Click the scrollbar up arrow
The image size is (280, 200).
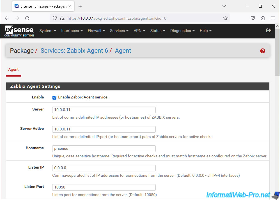point(277,26)
